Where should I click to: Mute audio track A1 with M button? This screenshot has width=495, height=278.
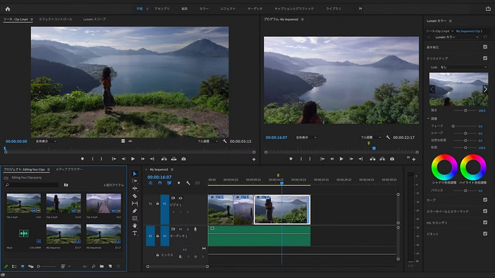[x=180, y=229]
